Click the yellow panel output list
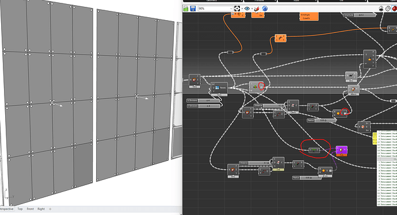Screen dimensions: 397x215 pos(375,139)
